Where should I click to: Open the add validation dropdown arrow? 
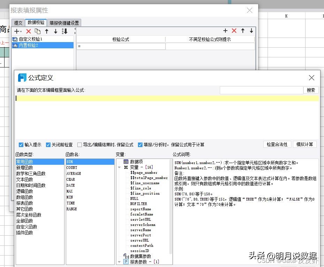point(21,32)
